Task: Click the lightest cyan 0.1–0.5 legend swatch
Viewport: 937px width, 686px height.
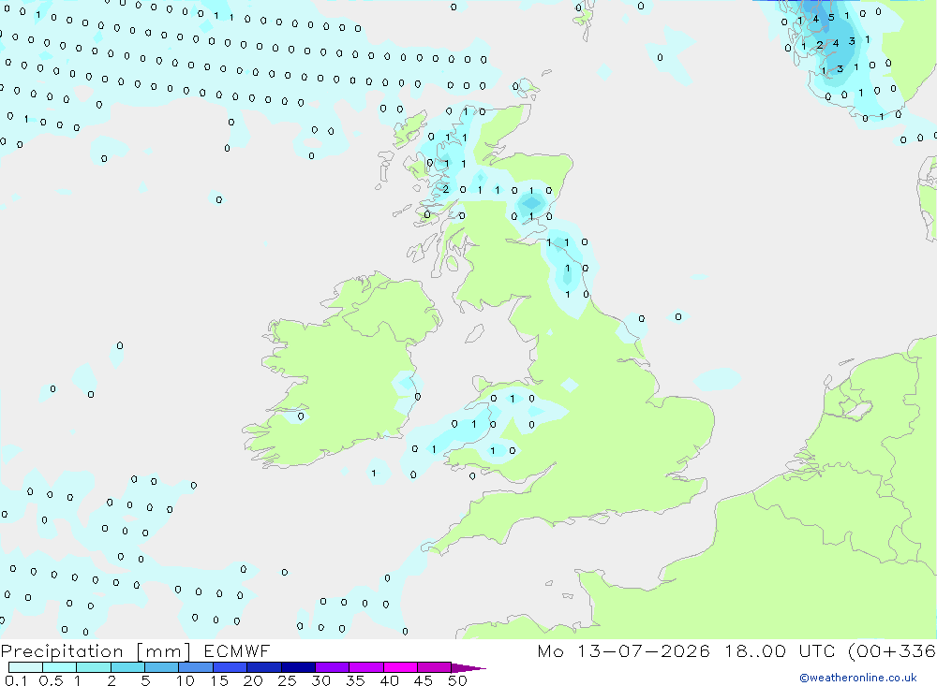Action: point(25,667)
